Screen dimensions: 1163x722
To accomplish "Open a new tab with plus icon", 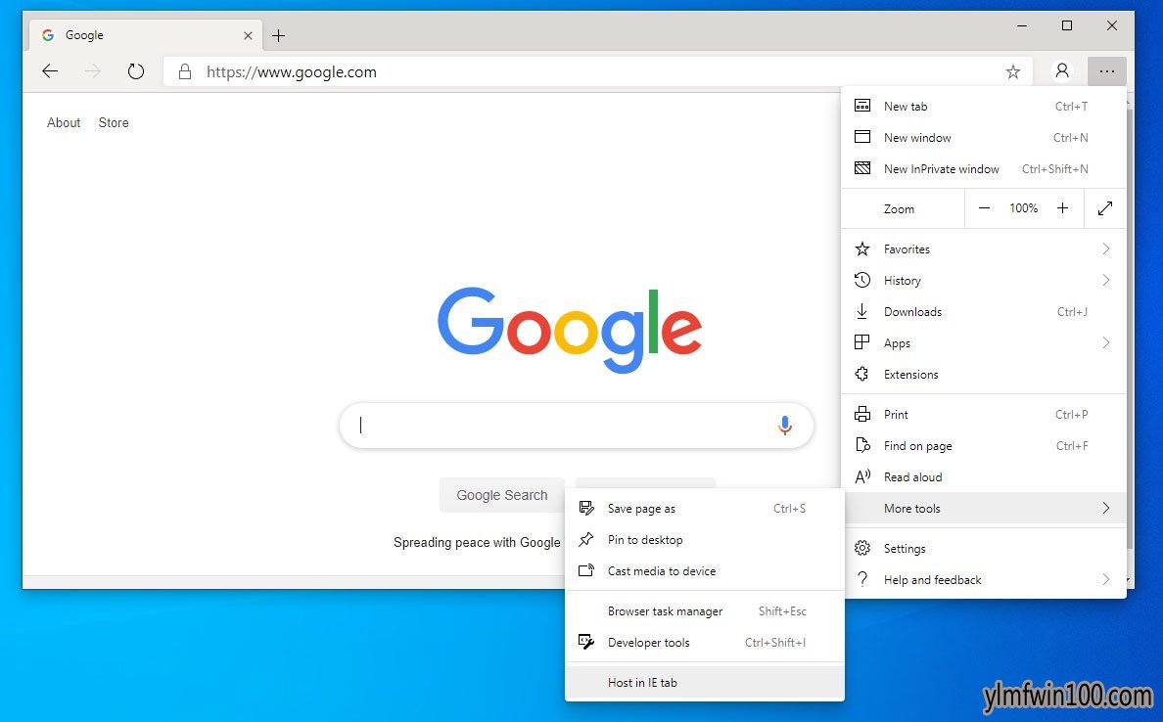I will tap(278, 35).
